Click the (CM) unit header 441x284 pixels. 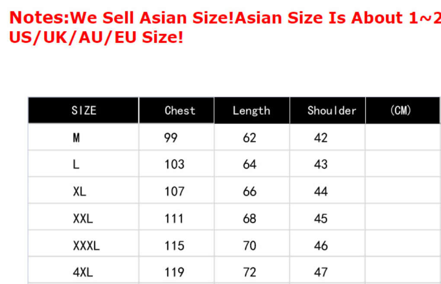click(400, 110)
